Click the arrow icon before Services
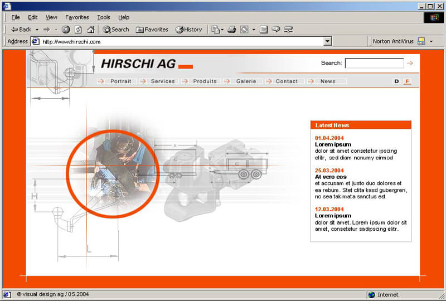This screenshot has width=446, height=301. 143,81
